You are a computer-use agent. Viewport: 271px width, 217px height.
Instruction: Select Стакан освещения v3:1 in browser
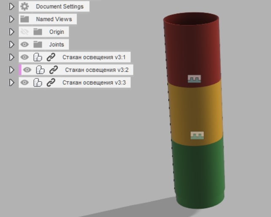click(94, 57)
